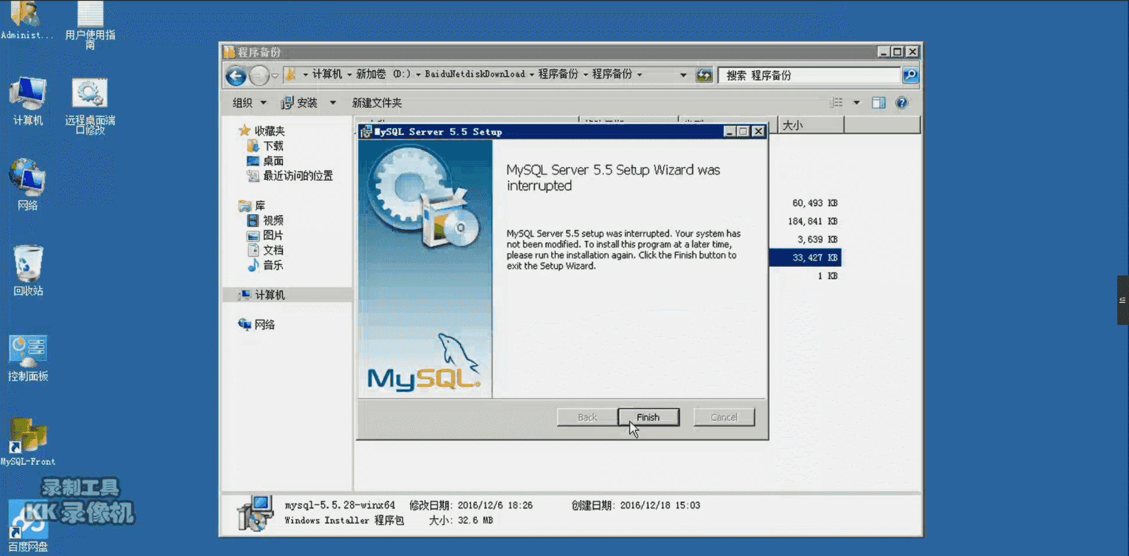Click 新加卷 (D:) in the address breadcrumb
Image resolution: width=1129 pixels, height=556 pixels.
point(383,74)
